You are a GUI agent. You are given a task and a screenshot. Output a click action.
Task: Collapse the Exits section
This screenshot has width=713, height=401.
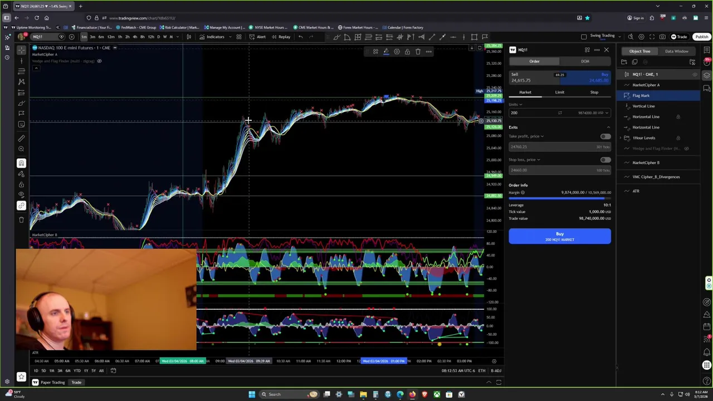coord(608,128)
